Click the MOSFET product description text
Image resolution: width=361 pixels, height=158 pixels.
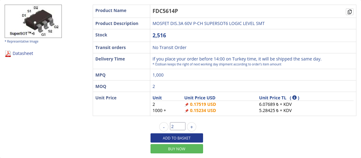click(209, 23)
